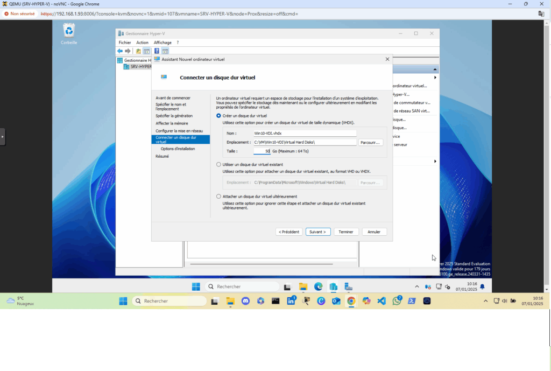This screenshot has height=371, width=551.
Task: Show hidden icons in the host system tray
Action: click(486, 301)
